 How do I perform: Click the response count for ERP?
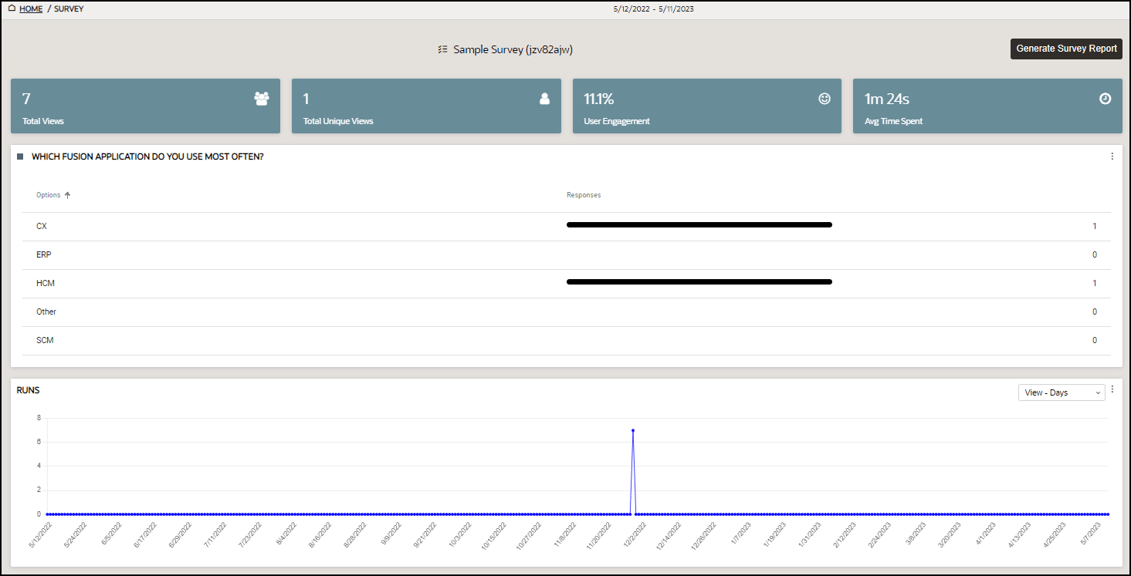[1095, 254]
